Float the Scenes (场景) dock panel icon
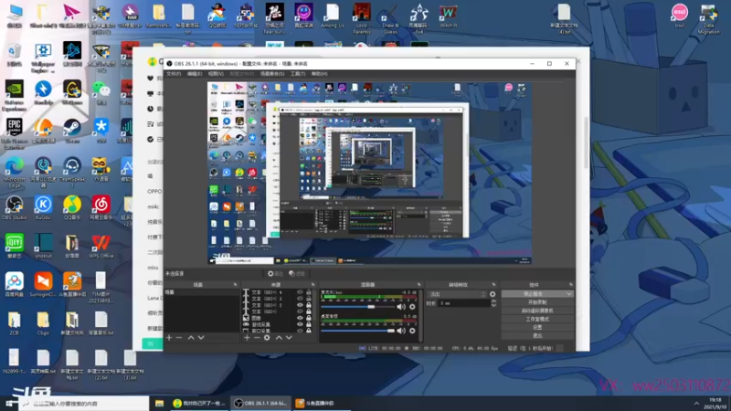This screenshot has width=731, height=411. [235, 284]
